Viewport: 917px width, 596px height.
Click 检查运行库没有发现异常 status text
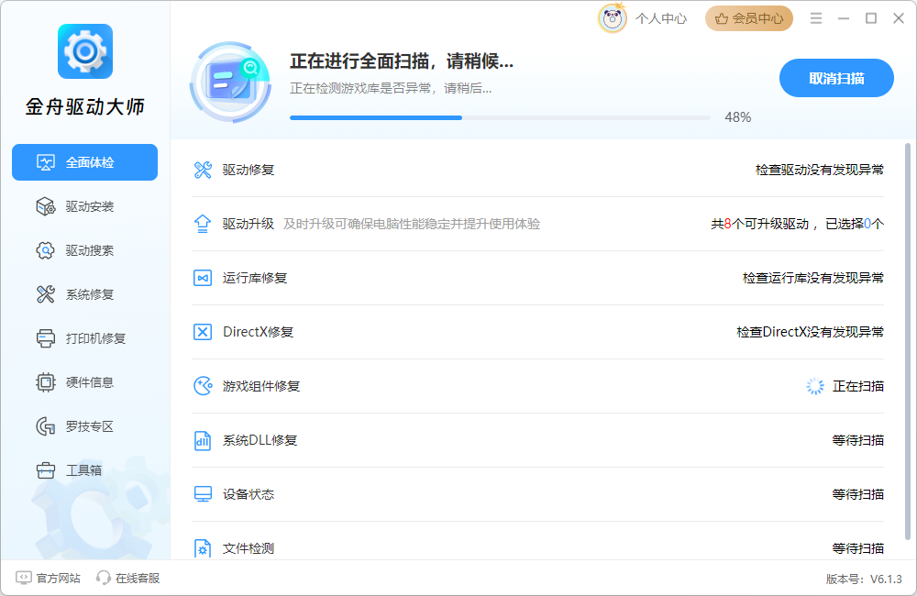[812, 278]
